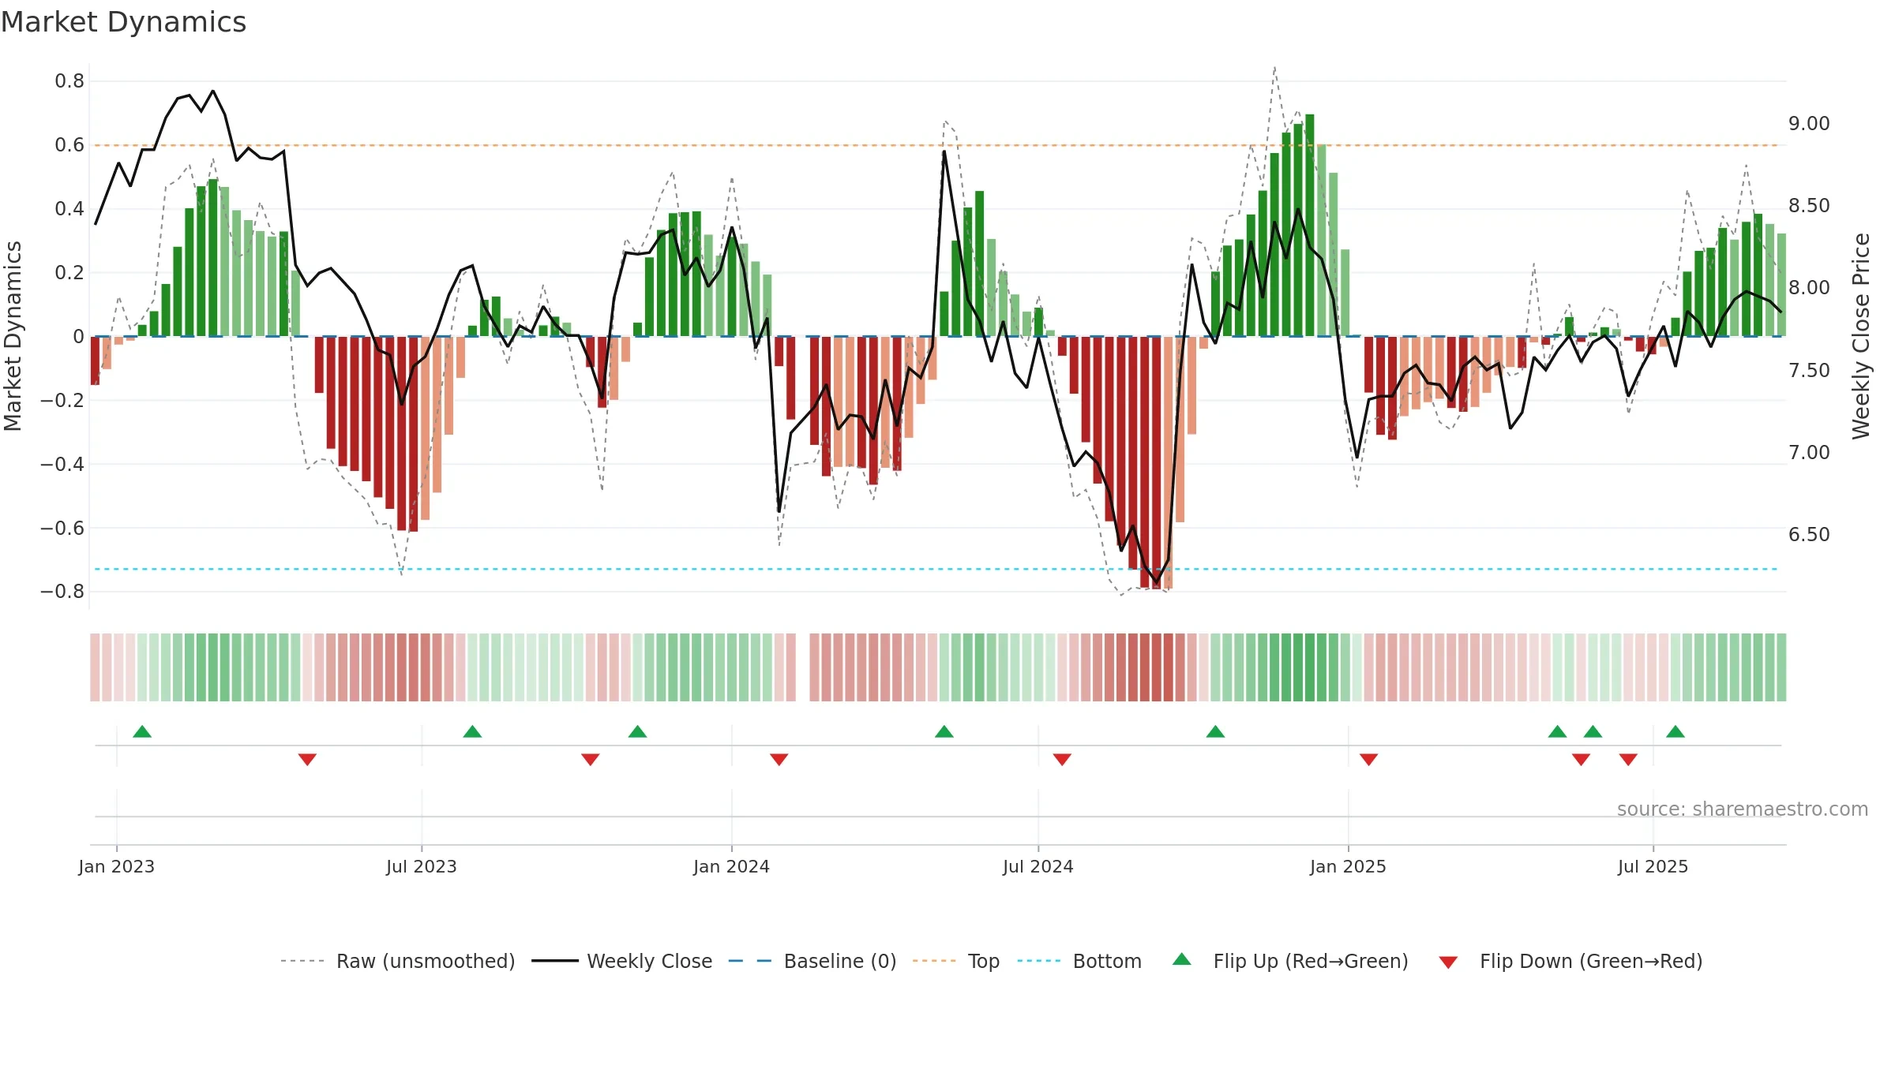The height and width of the screenshot is (1065, 1895).
Task: Click the source: sharemaestro.com text
Action: [x=1743, y=809]
